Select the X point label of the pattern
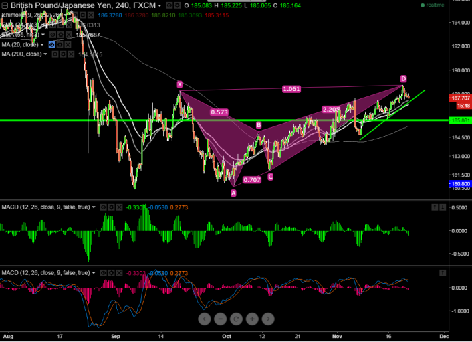The width and height of the screenshot is (472, 342). coord(180,84)
